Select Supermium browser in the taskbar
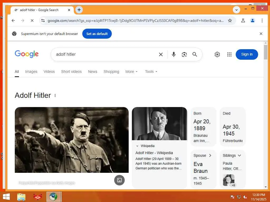The height and width of the screenshot is (202, 270). 54,197
